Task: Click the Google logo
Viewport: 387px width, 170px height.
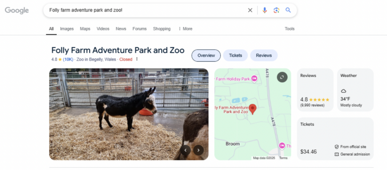Action: [x=17, y=11]
